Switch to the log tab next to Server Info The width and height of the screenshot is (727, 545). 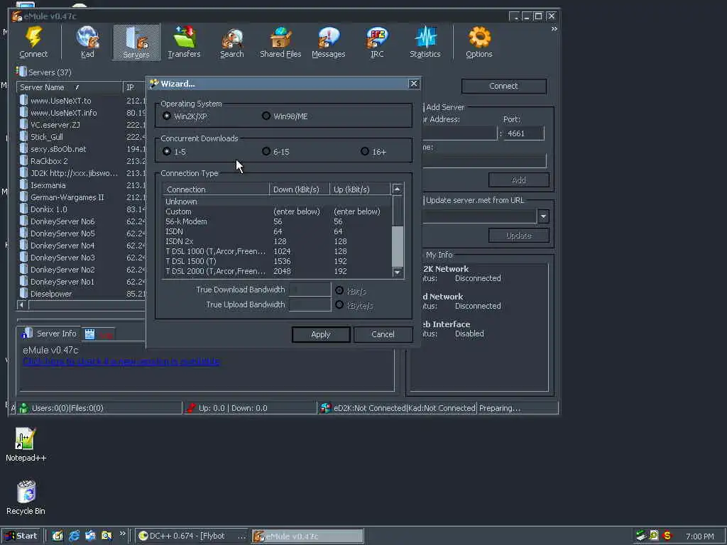tap(98, 334)
